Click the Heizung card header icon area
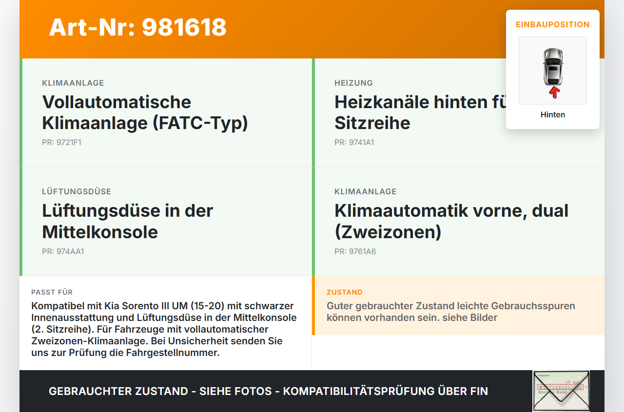Screen dimensions: 624x412 (353, 83)
